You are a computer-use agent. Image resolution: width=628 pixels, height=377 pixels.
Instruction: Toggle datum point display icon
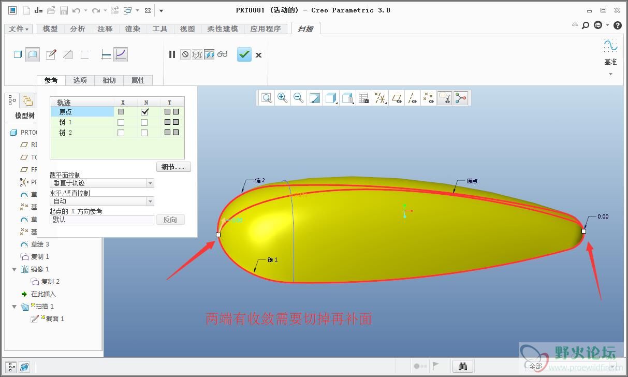[x=429, y=98]
